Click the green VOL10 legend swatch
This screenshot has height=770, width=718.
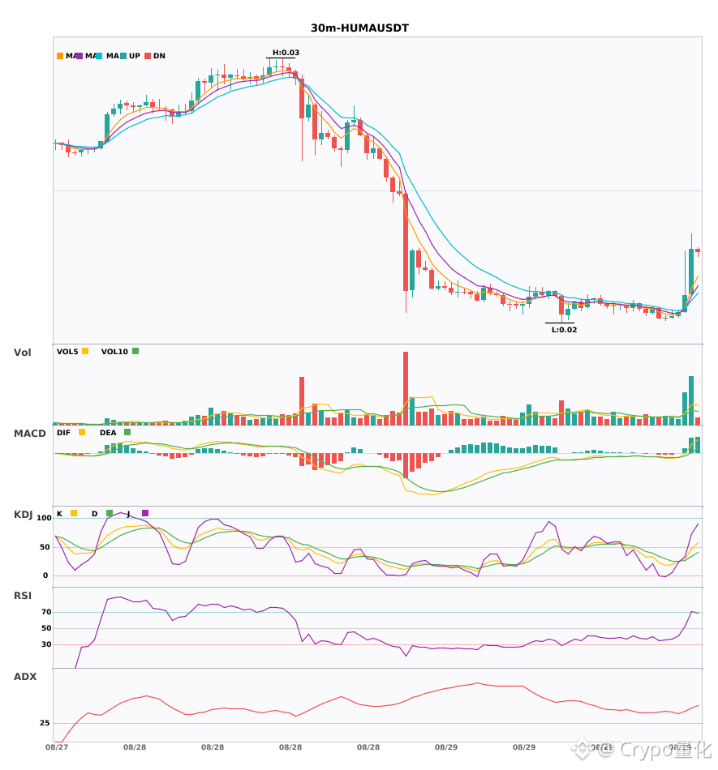tap(135, 351)
